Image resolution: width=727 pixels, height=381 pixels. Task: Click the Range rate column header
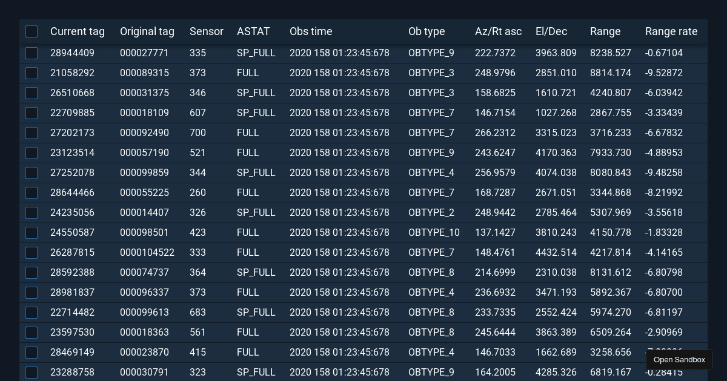(x=671, y=31)
